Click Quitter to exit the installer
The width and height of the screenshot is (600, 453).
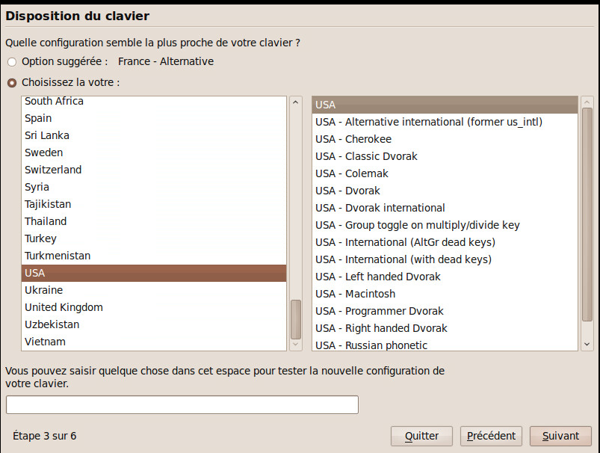[x=421, y=436]
